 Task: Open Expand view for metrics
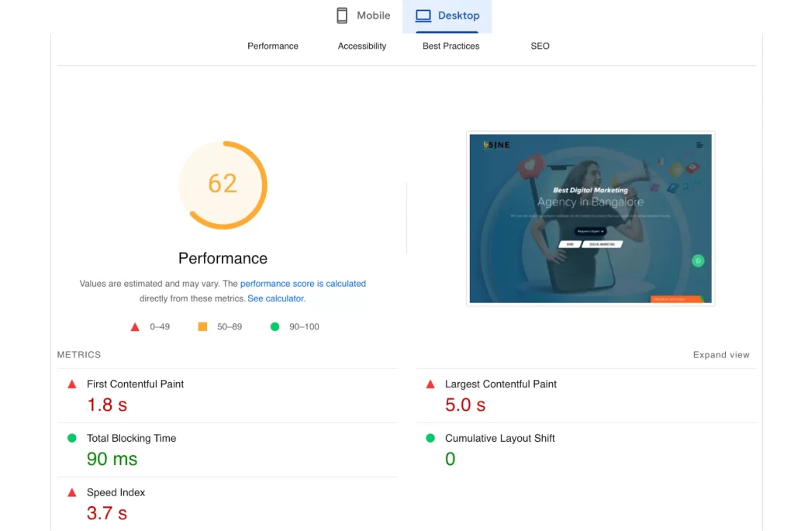pos(721,354)
